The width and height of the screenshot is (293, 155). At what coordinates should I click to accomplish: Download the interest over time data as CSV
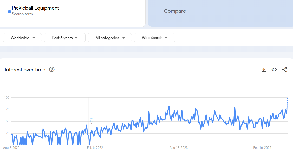pyautogui.click(x=264, y=70)
